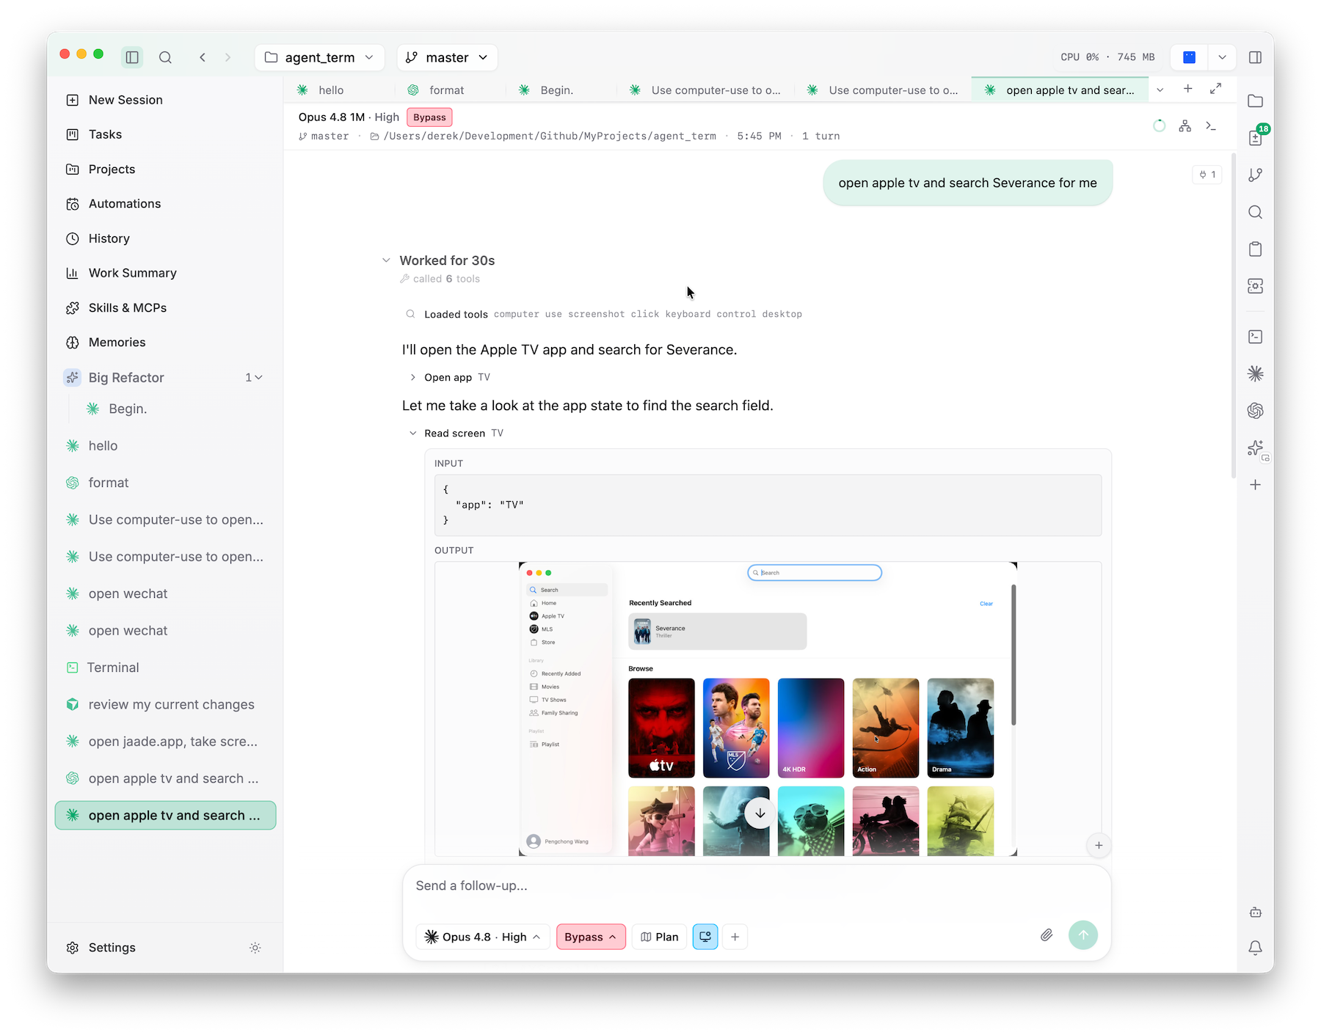Open the screenshot capture icon in right rail

1256,286
